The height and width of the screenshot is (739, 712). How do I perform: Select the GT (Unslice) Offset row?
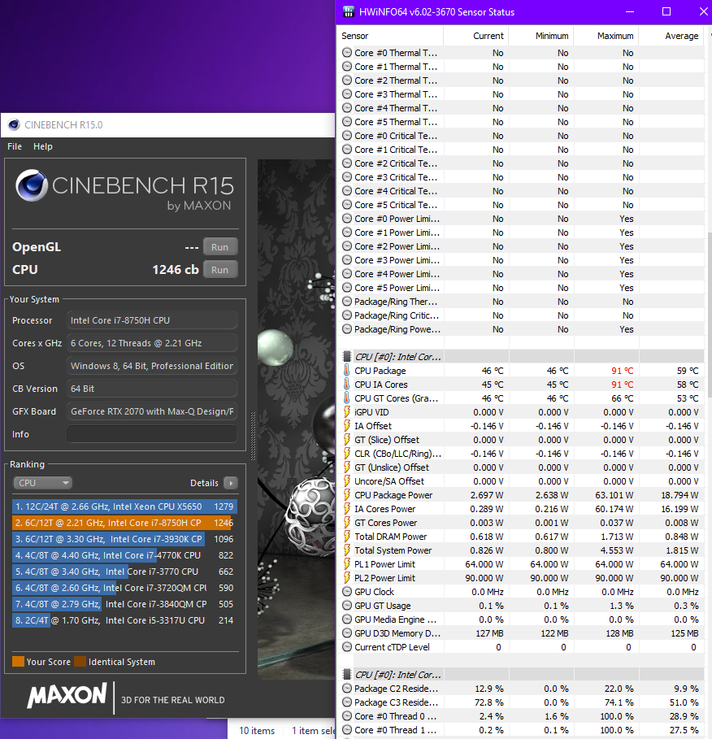tap(520, 467)
